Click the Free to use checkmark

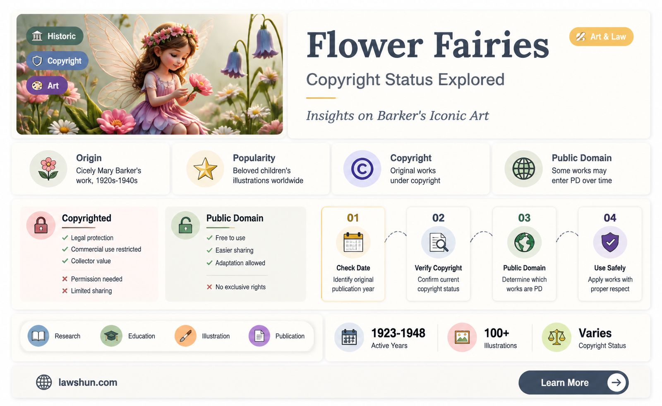point(209,238)
